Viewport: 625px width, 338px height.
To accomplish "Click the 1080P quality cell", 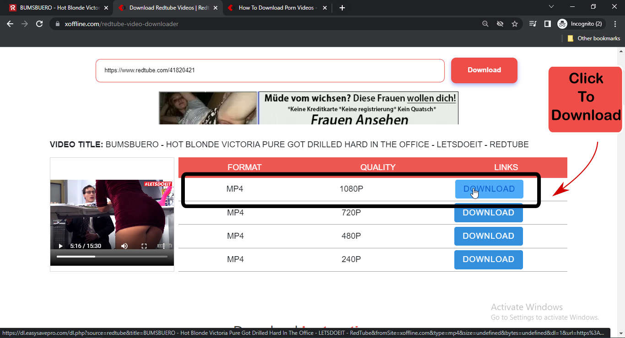I will pos(351,188).
